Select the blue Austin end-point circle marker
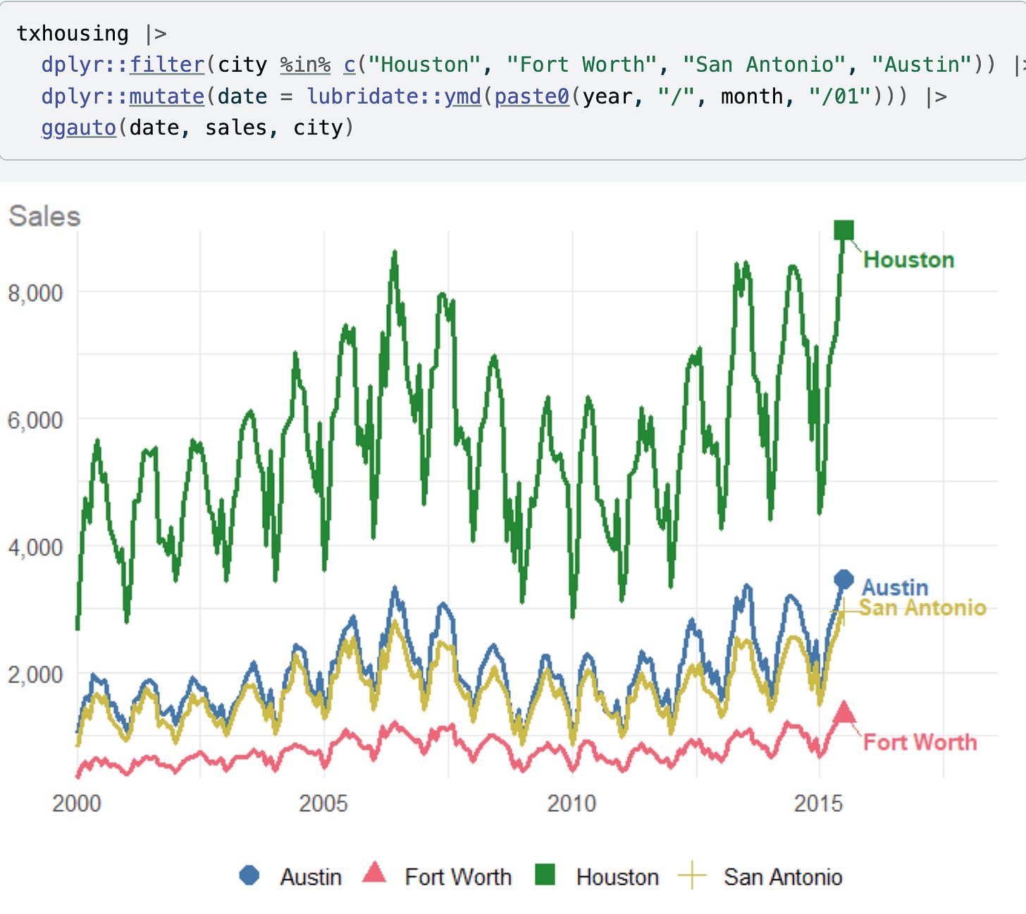 [843, 580]
